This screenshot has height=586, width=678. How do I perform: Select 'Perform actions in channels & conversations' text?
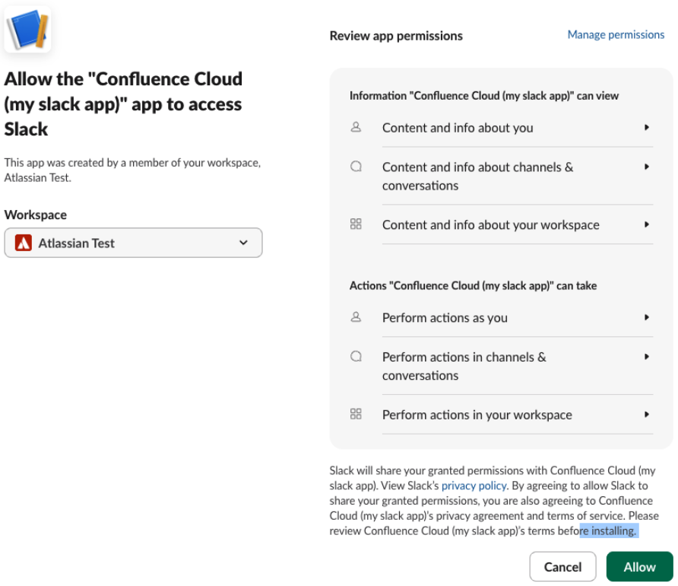click(x=464, y=366)
